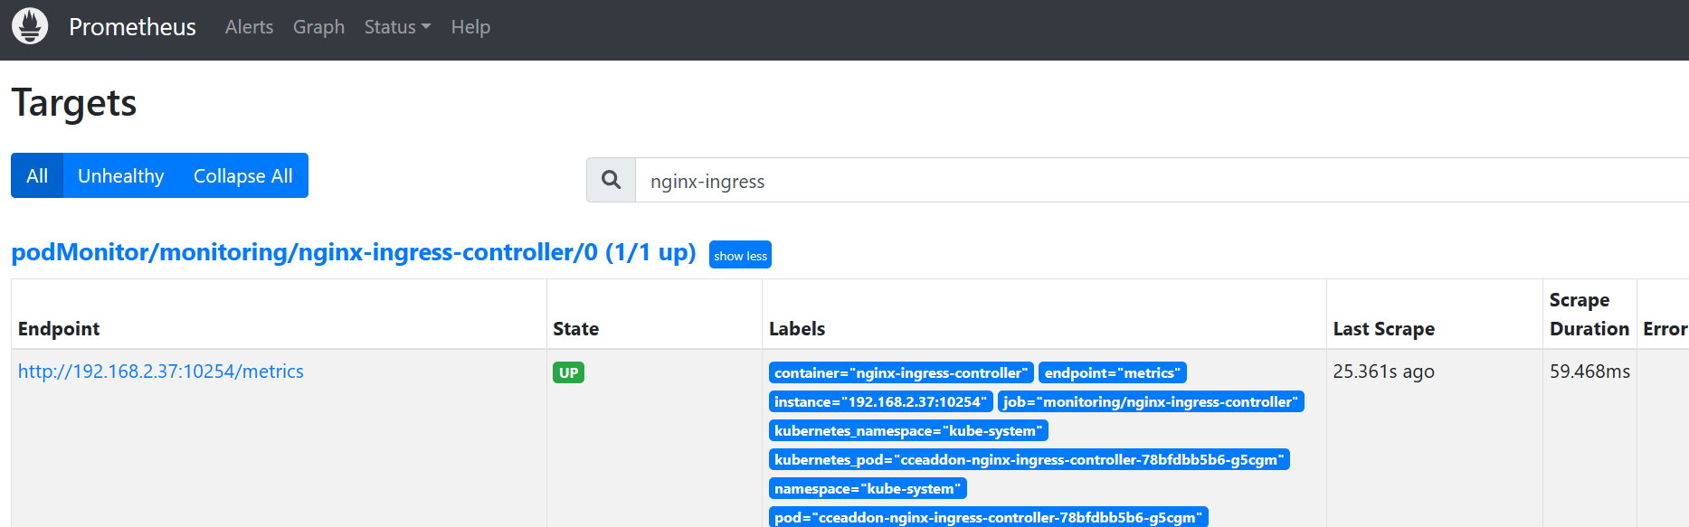
Task: Focus the nginx-ingress search field
Action: pos(1162,180)
